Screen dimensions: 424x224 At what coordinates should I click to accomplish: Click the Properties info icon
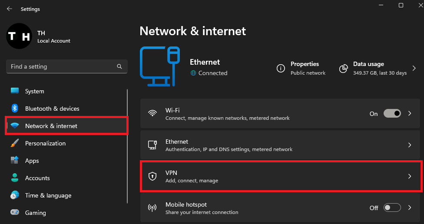(281, 69)
